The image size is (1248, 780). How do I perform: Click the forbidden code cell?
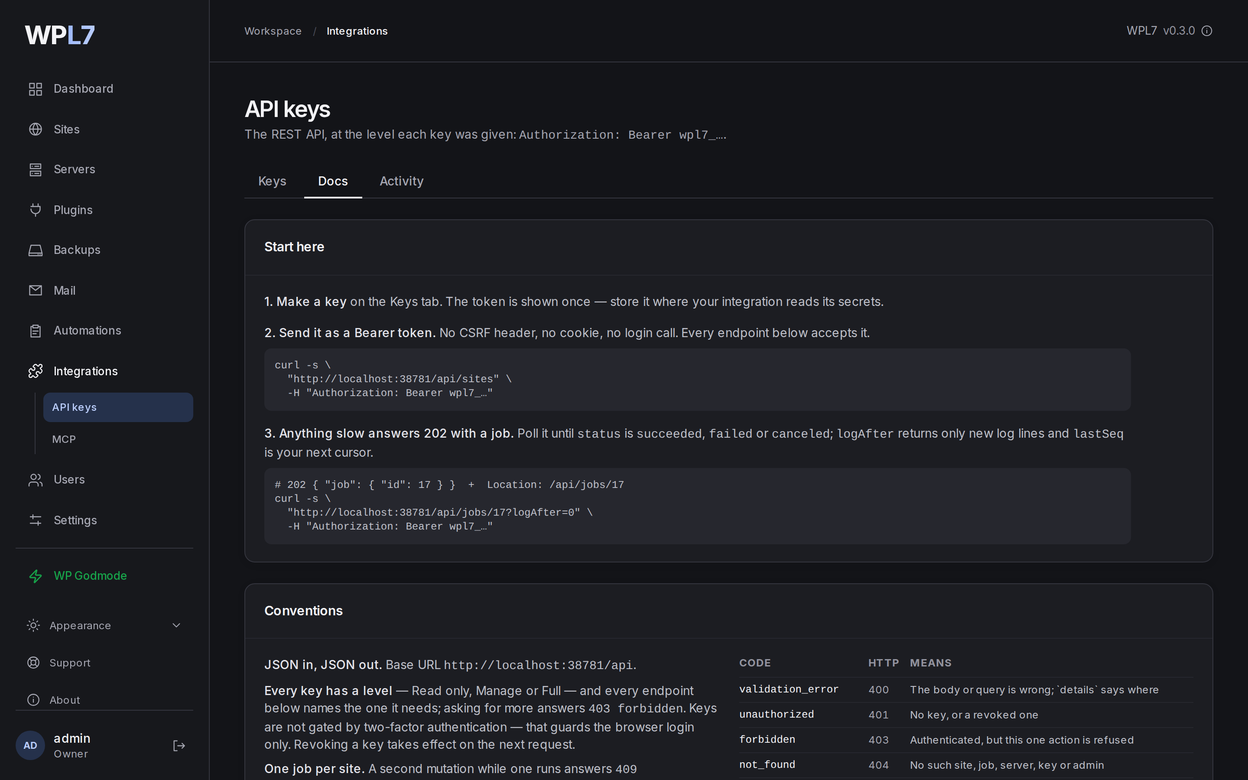[x=767, y=740]
